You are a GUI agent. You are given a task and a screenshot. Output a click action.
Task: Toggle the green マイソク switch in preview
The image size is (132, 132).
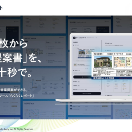point(129,50)
